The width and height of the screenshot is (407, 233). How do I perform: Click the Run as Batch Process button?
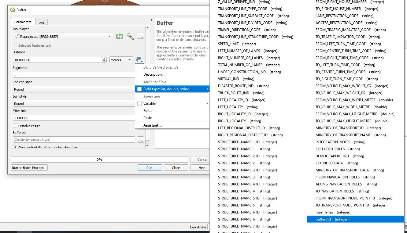29,167
